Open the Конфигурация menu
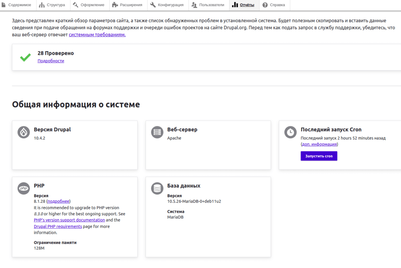This screenshot has width=401, height=268. tap(168, 5)
